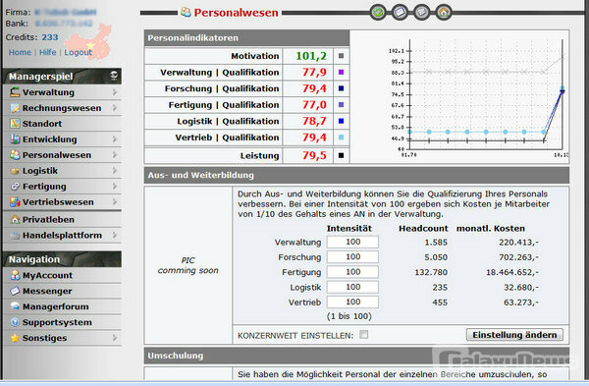The image size is (589, 386).
Task: Expand the Personalwesen submenu arrow
Action: pyautogui.click(x=114, y=155)
